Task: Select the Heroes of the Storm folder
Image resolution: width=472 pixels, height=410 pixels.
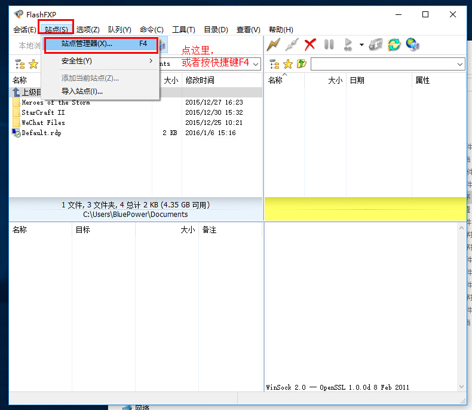Action: pos(56,102)
